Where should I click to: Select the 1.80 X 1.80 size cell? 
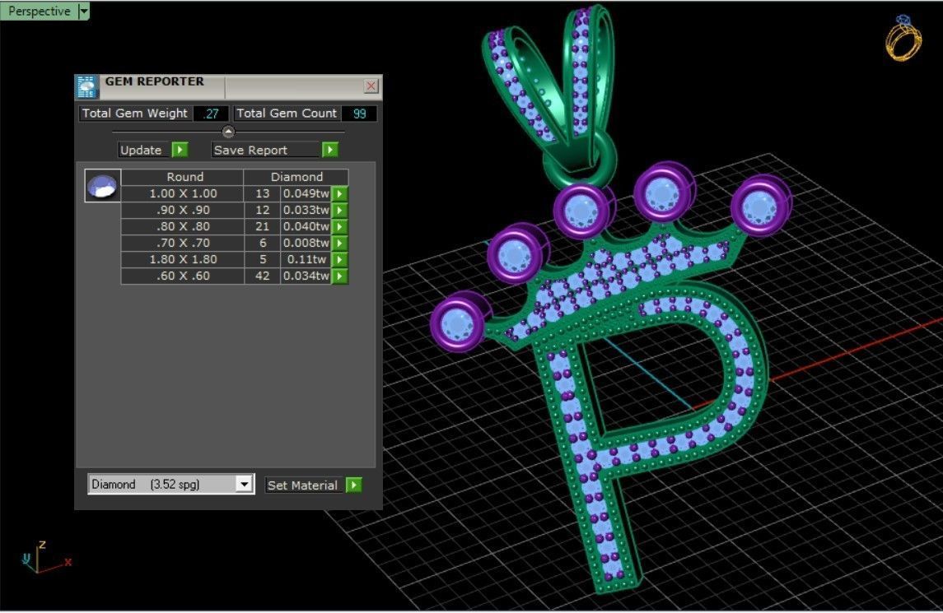coord(183,260)
